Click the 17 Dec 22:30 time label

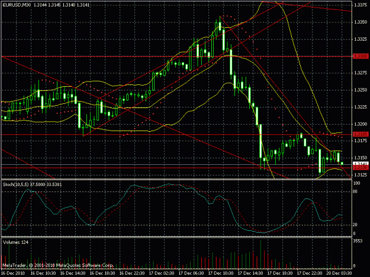pos(310,273)
